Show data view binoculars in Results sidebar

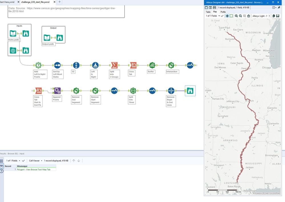[x=2, y=166]
